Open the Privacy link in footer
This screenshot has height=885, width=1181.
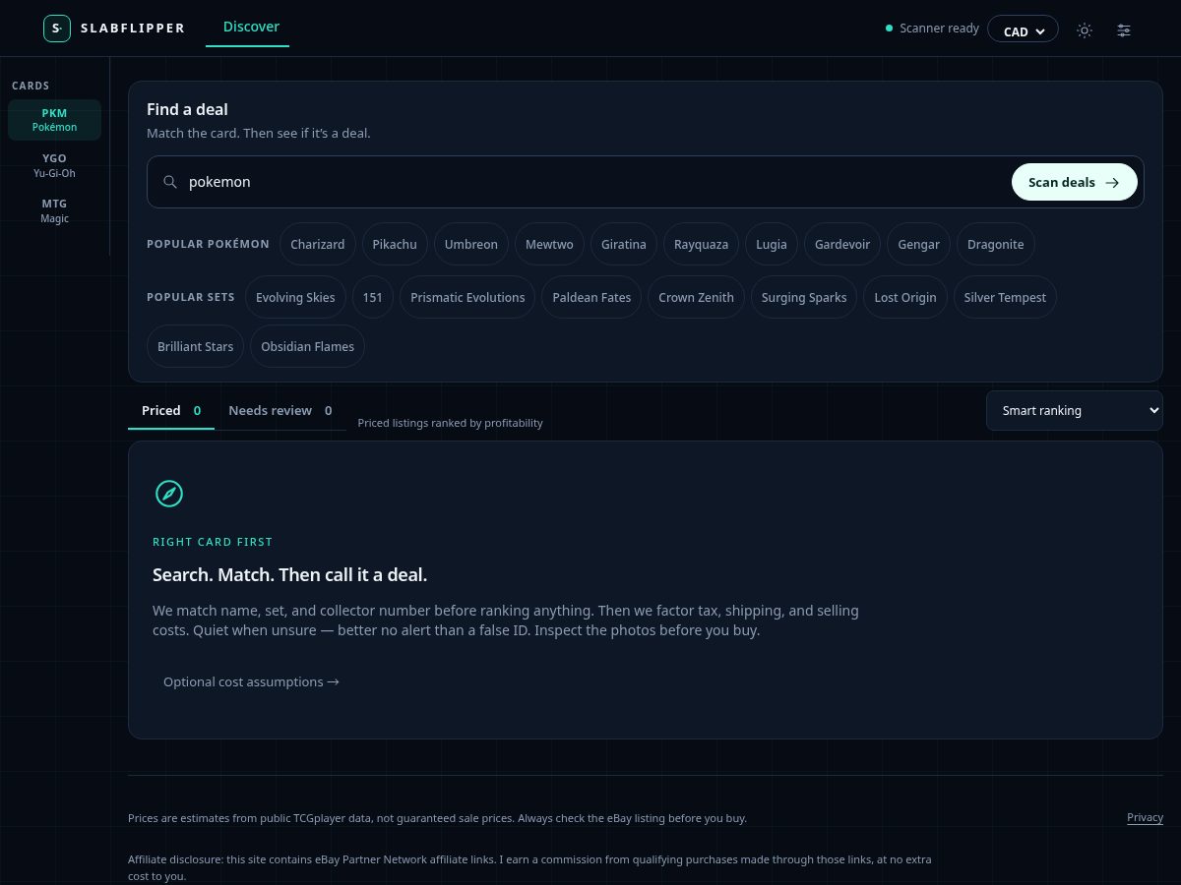click(x=1145, y=817)
